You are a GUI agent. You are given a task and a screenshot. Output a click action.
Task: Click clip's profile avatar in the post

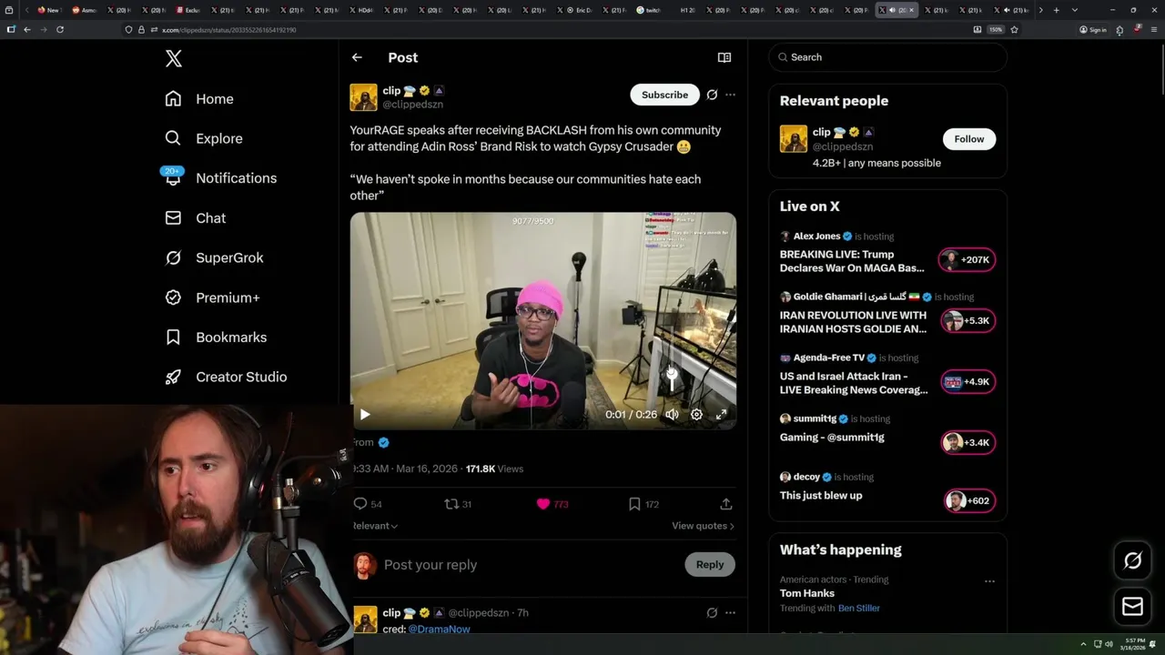(x=363, y=97)
